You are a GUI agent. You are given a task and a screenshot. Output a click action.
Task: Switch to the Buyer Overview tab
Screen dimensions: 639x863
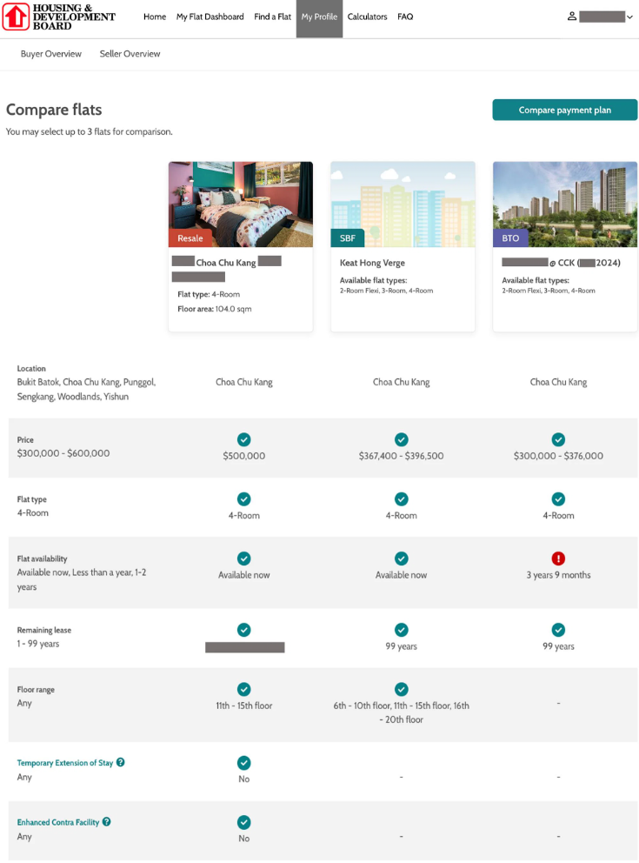click(51, 54)
